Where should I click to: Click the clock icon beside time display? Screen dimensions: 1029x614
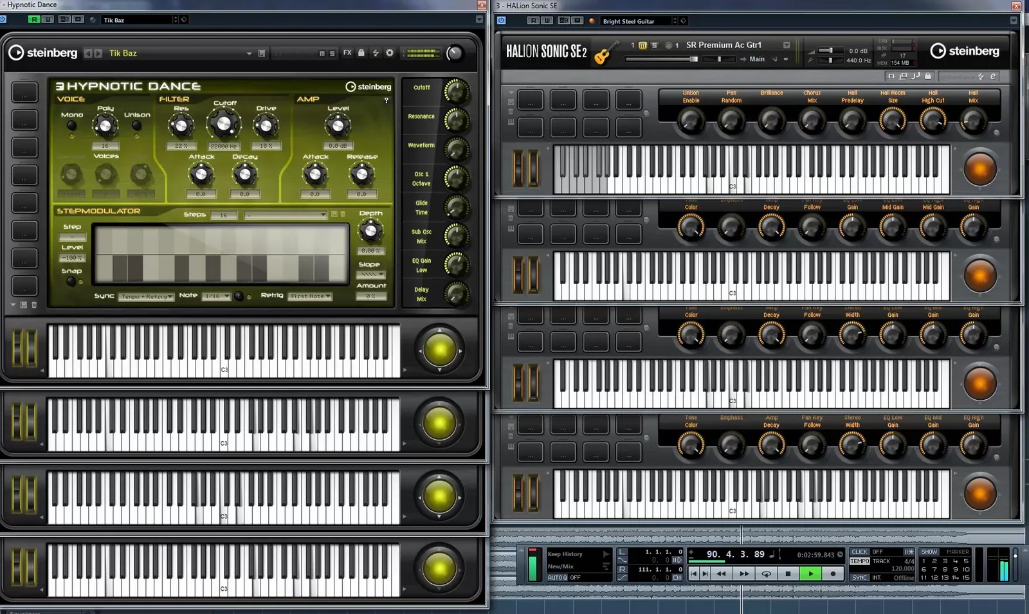click(x=840, y=554)
